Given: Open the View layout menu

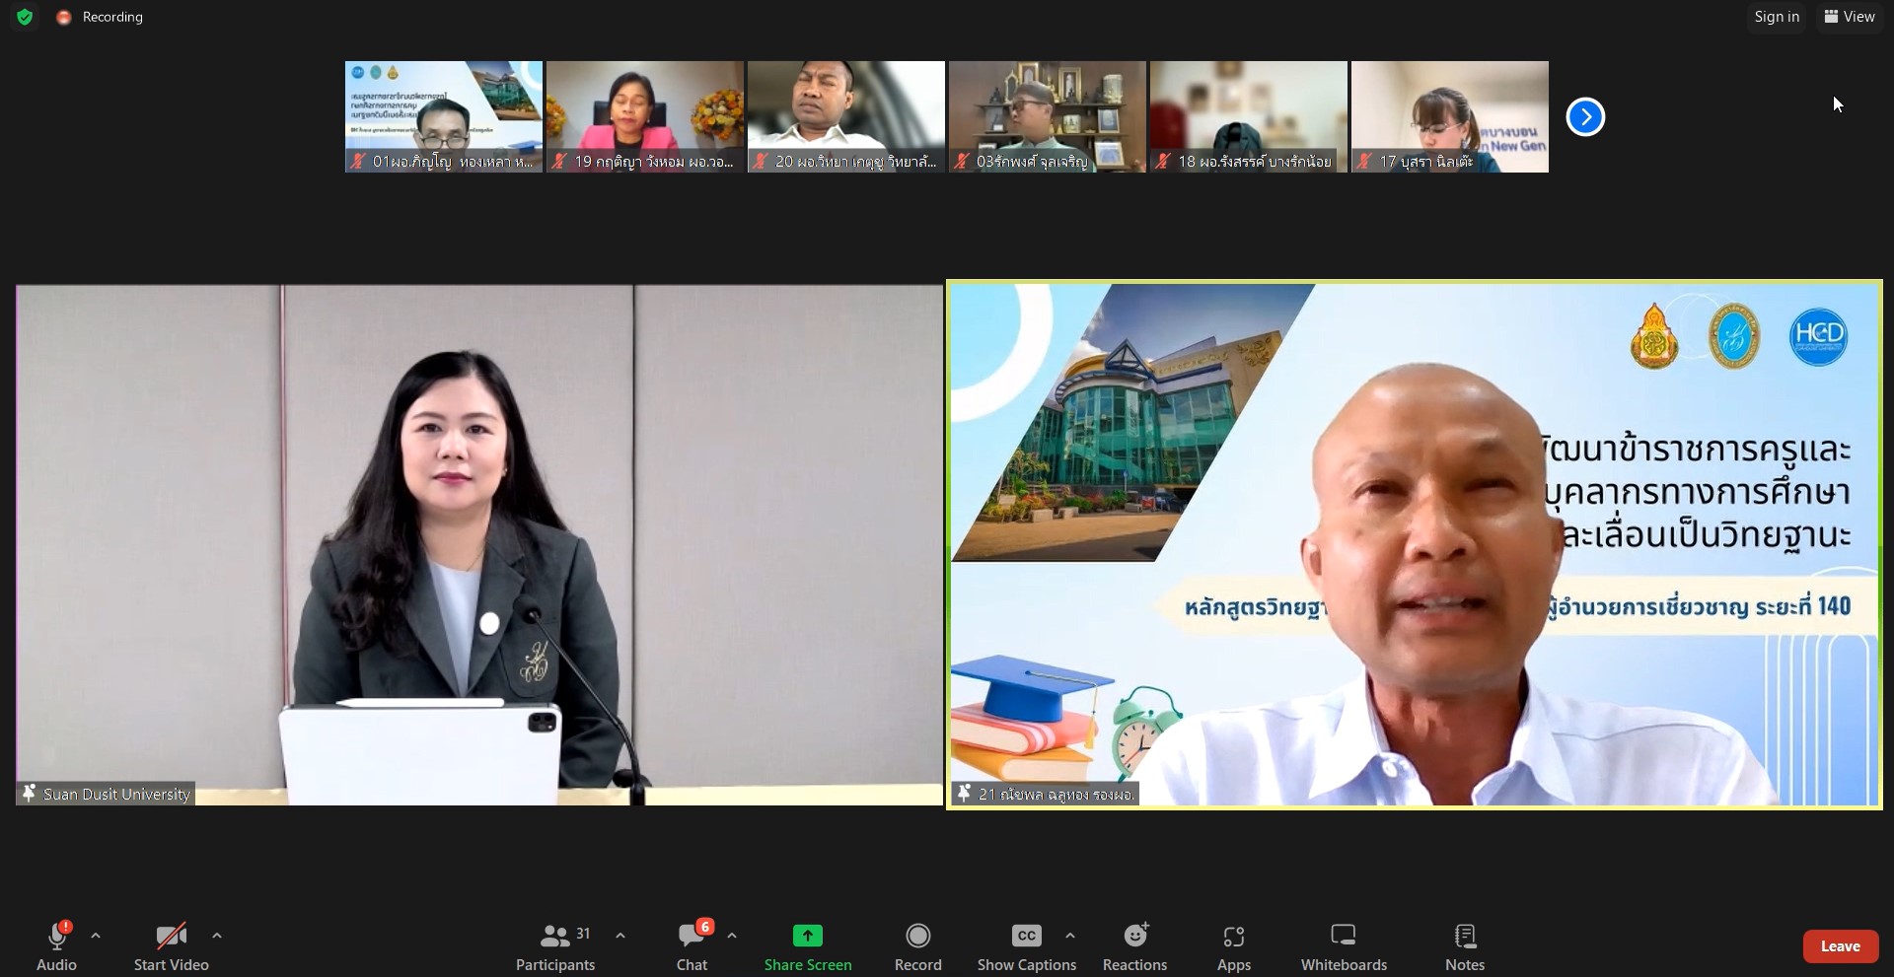Looking at the screenshot, I should pos(1850,17).
